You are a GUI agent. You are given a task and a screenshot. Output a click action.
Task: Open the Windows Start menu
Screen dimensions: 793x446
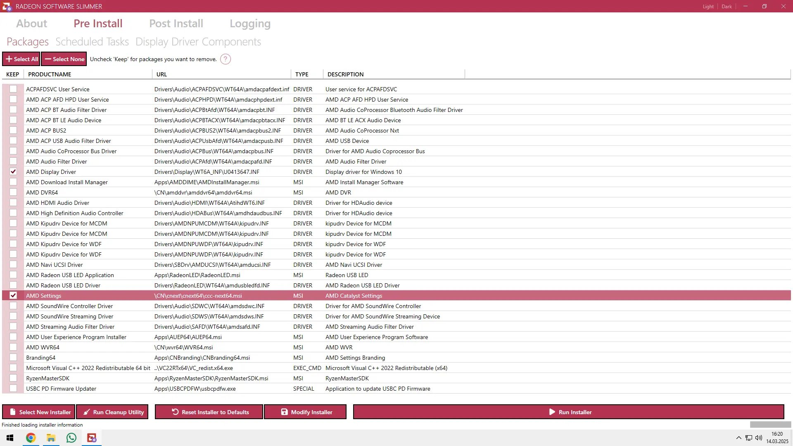point(10,438)
